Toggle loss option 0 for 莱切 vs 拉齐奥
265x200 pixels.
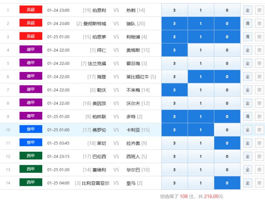pyautogui.click(x=227, y=143)
